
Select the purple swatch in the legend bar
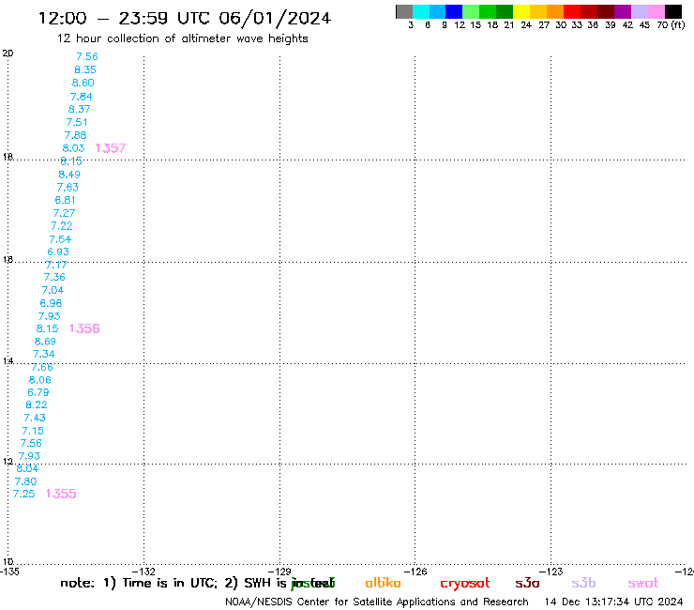click(x=623, y=11)
